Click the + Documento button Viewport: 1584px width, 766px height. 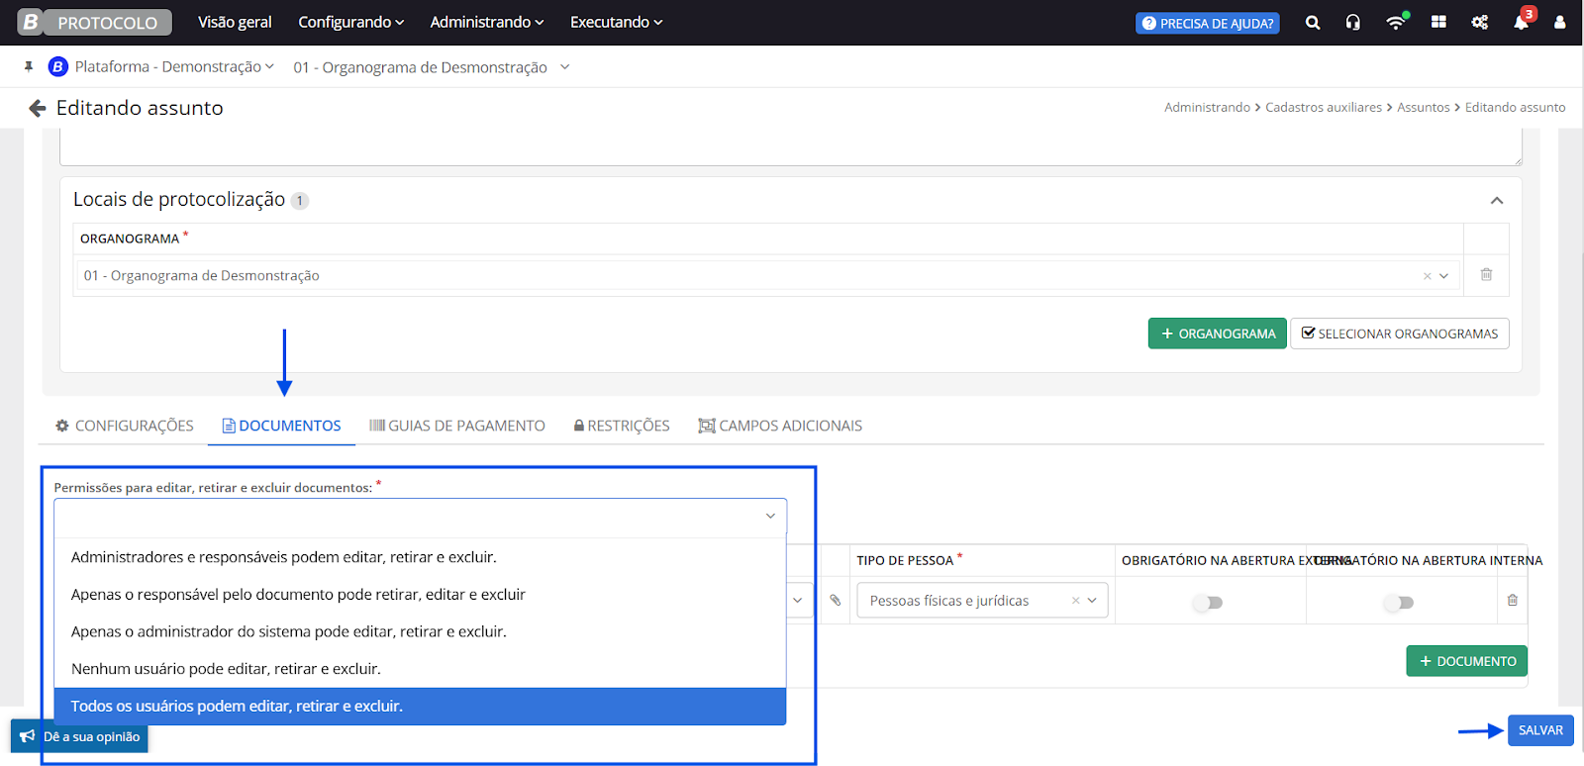1466,661
